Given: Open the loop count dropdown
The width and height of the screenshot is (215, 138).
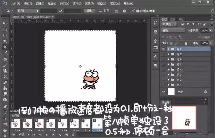Looking at the screenshot, I should (x=24, y=135).
